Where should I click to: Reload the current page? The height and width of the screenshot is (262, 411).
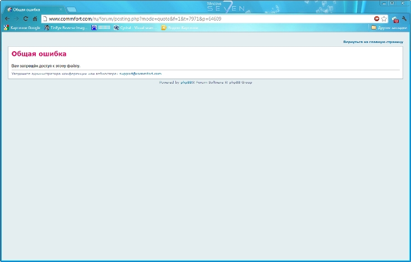point(25,18)
